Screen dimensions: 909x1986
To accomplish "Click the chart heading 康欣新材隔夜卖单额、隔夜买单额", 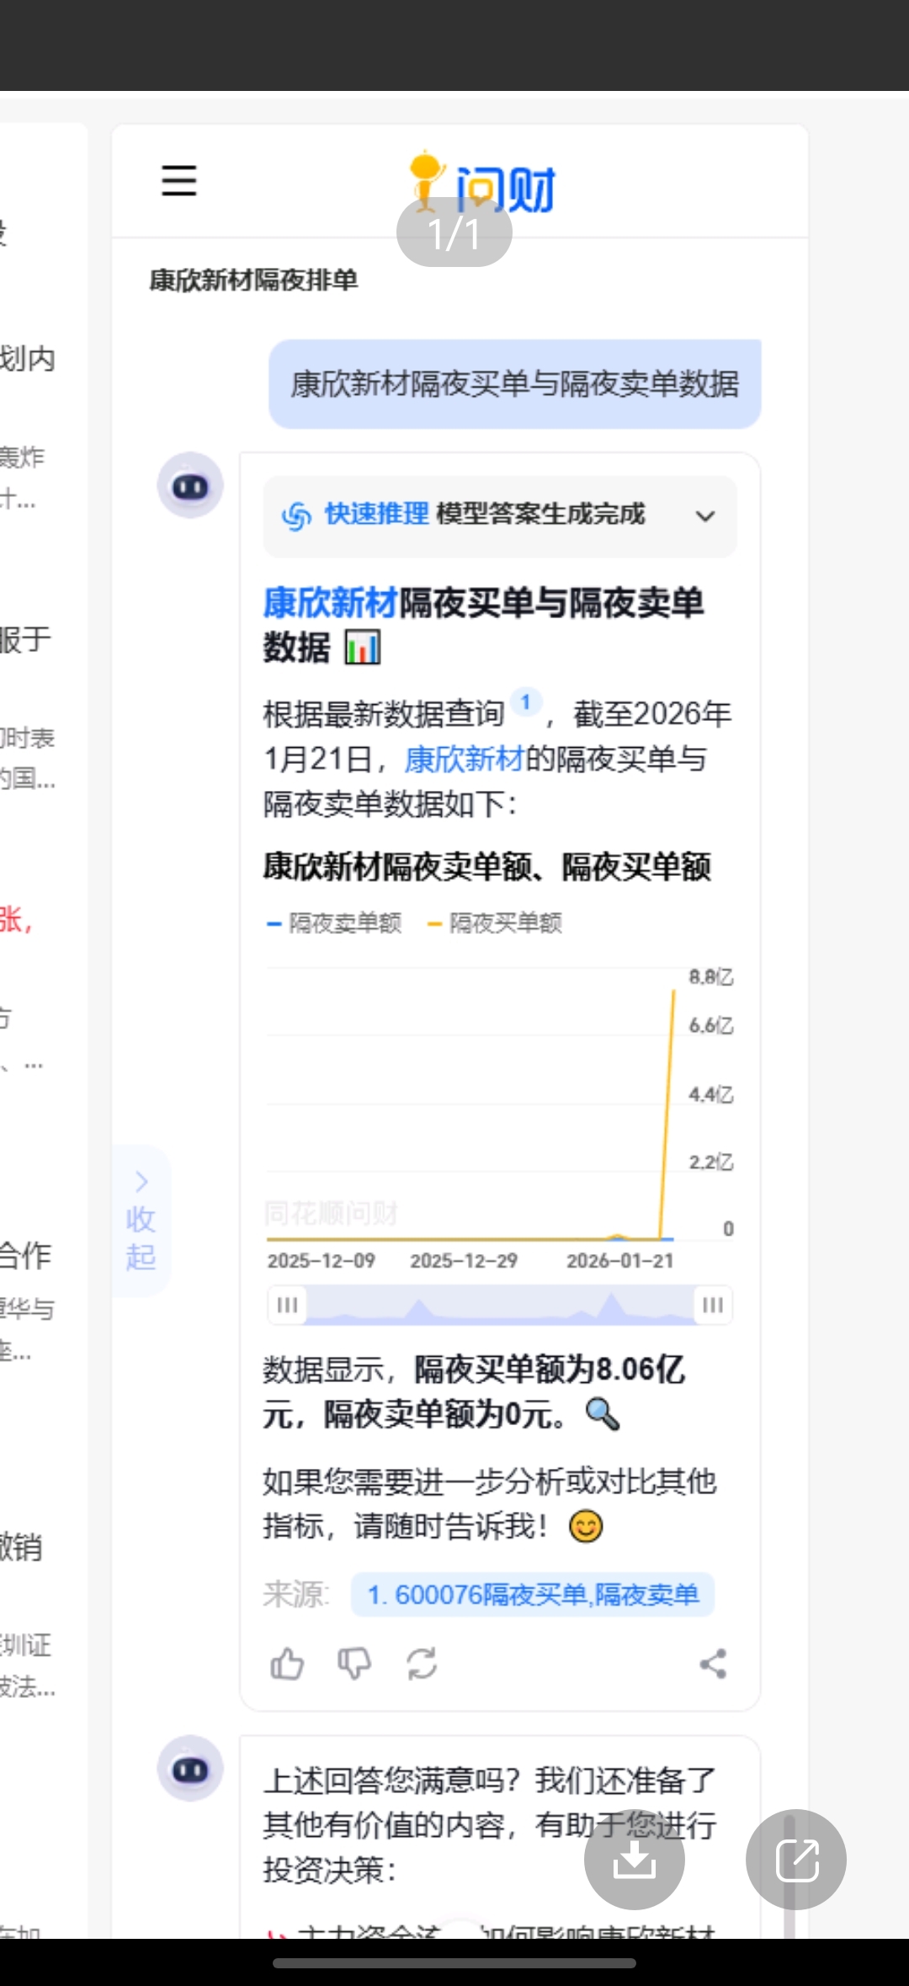I will pos(487,867).
